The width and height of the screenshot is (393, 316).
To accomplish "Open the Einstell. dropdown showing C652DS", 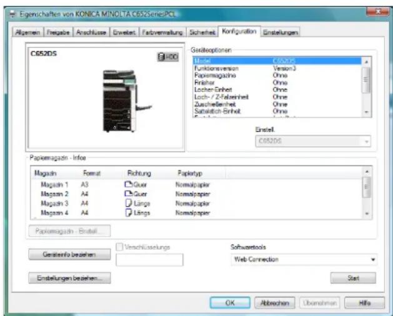I will click(313, 141).
